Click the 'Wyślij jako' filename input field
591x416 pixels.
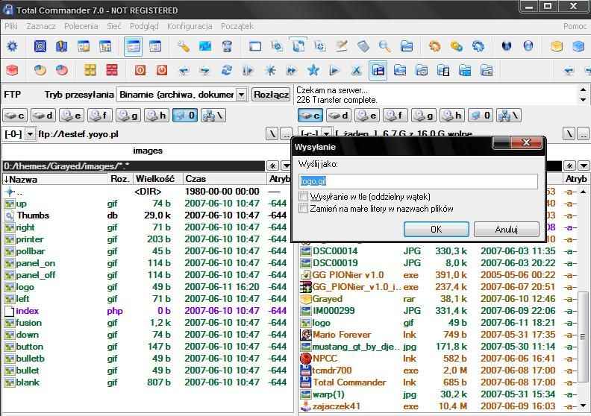(418, 181)
